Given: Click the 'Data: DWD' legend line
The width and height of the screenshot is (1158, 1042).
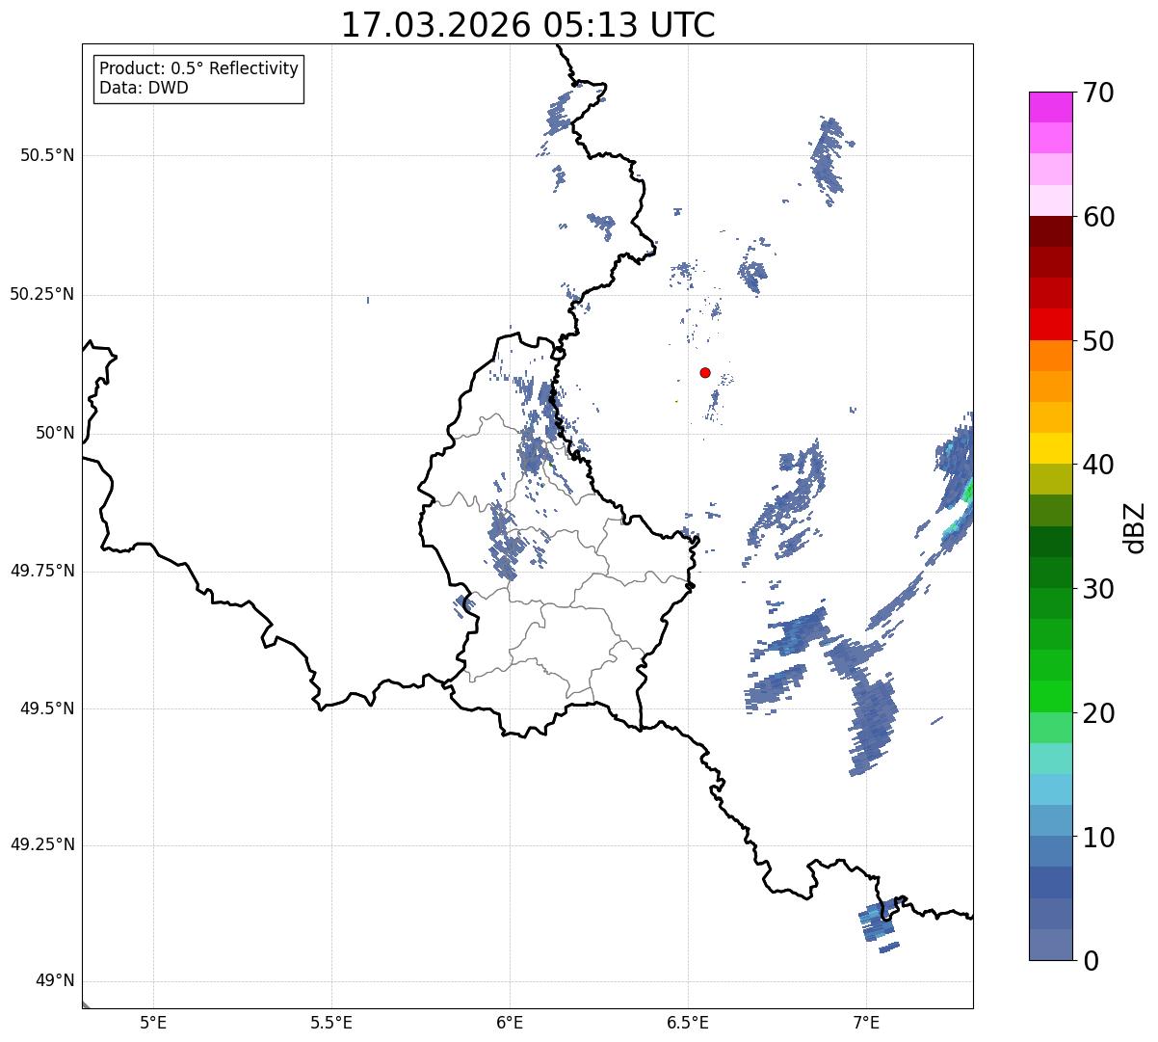Looking at the screenshot, I should 144,88.
